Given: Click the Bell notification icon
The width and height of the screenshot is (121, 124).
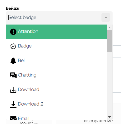Looking at the screenshot, I should 13,61.
